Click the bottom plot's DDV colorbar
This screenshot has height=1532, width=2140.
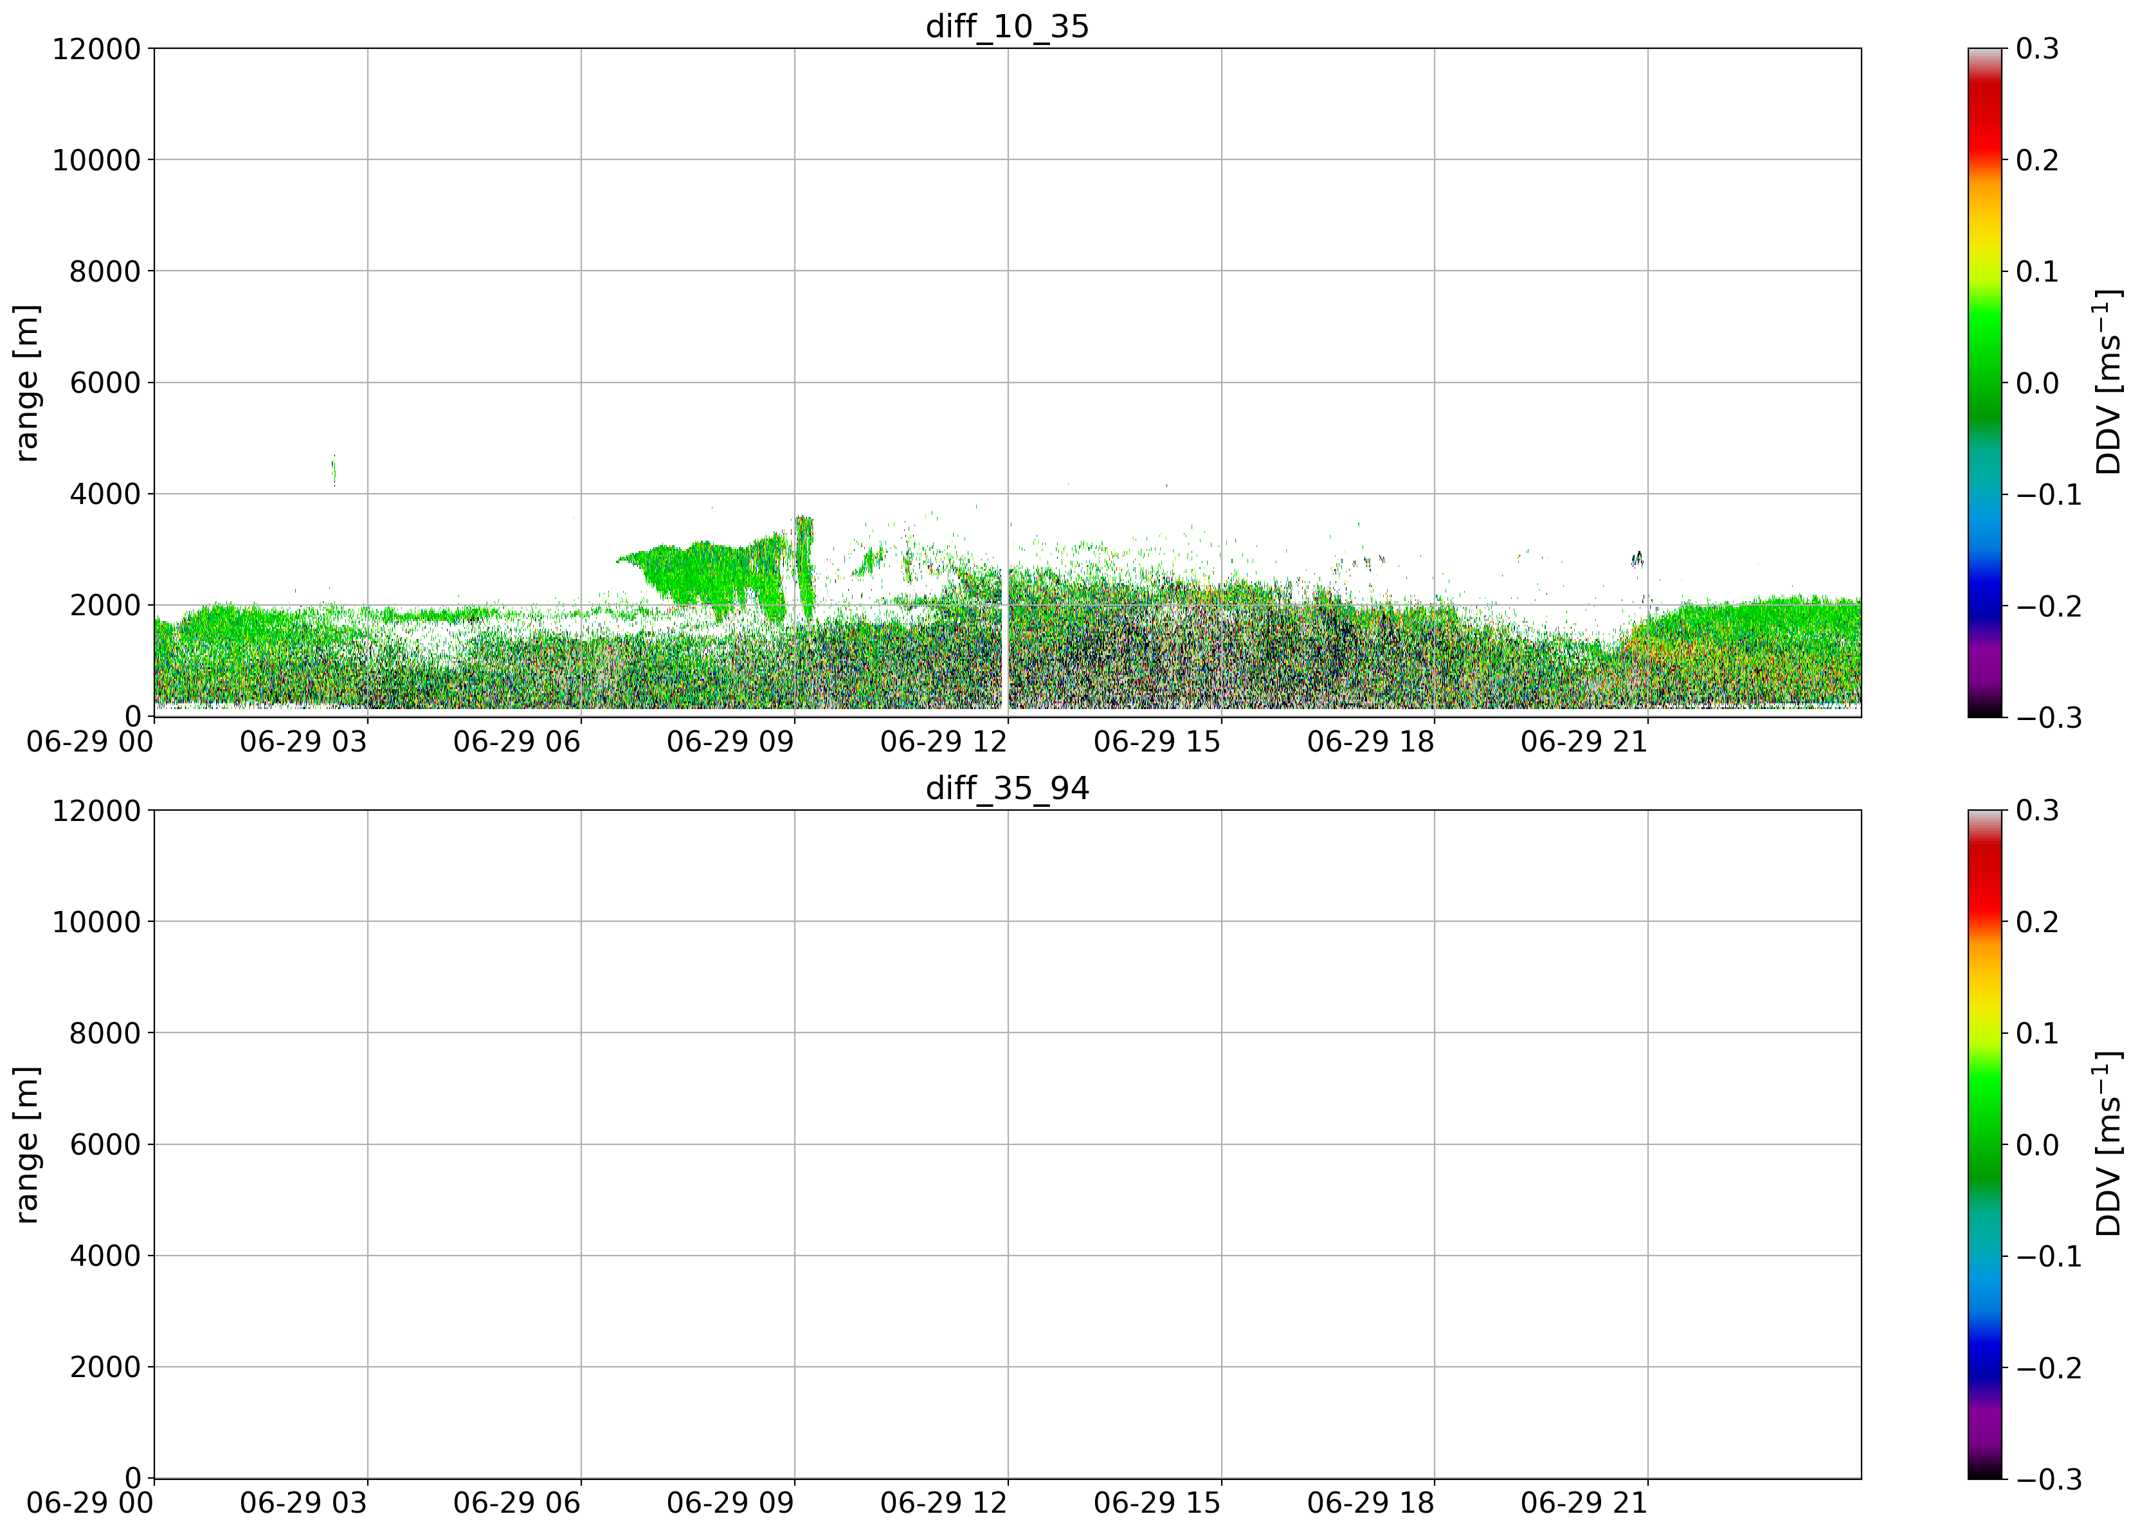pos(1984,1144)
